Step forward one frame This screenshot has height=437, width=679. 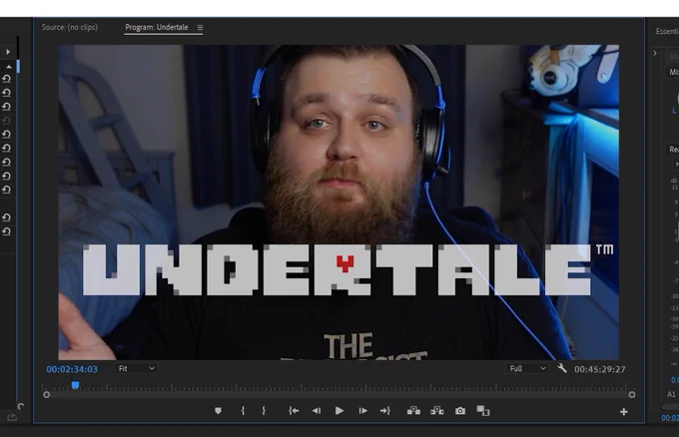tap(362, 411)
